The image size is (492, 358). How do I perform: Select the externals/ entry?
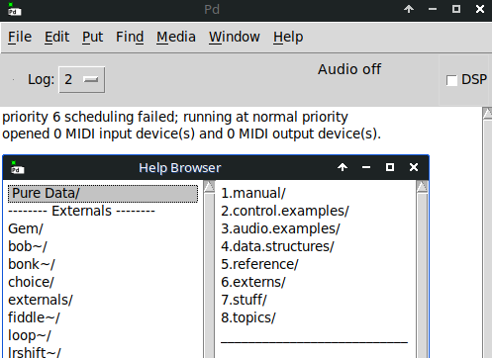point(41,300)
